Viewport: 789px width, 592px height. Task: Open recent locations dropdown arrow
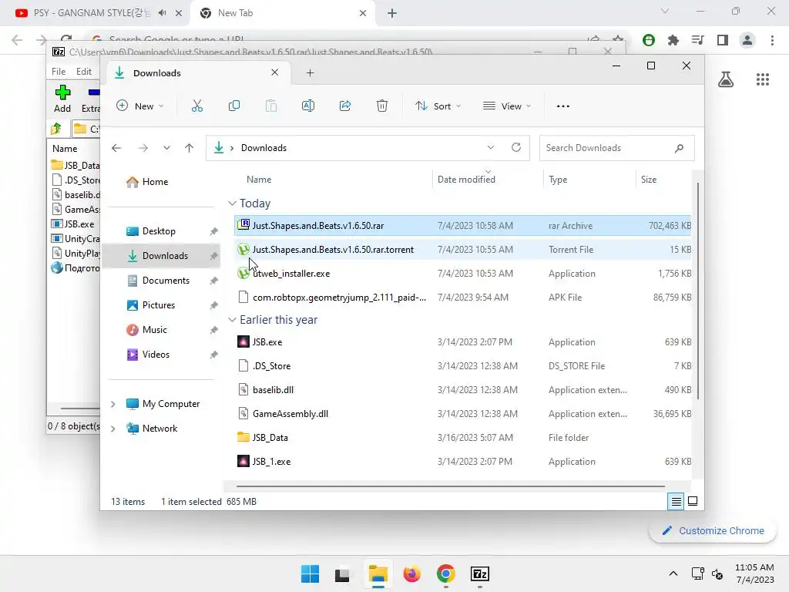pyautogui.click(x=166, y=148)
